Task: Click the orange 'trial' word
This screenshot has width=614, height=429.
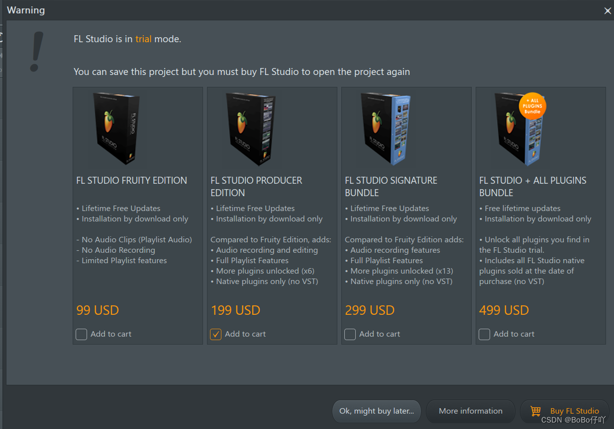Action: tap(143, 39)
